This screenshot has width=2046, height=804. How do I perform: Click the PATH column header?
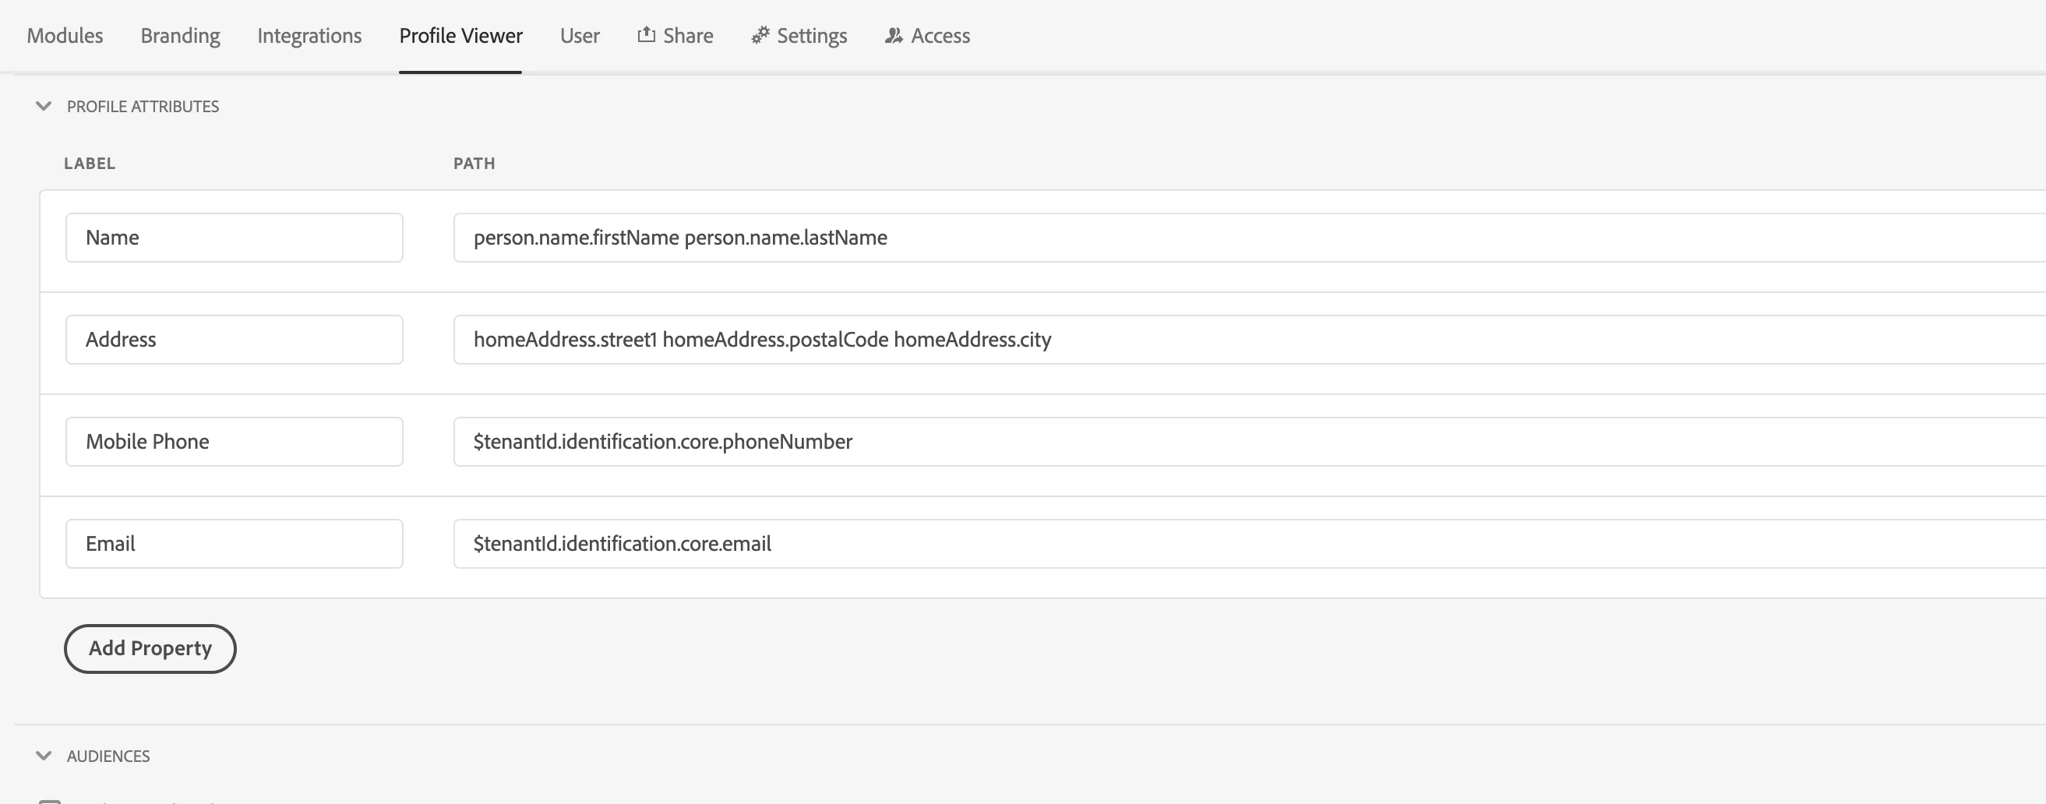[474, 164]
